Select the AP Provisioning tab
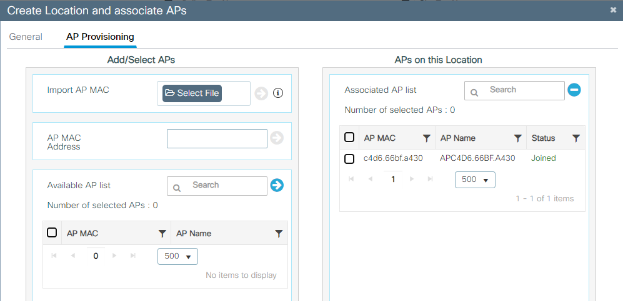Viewport: 623px width, 301px height. pos(100,37)
